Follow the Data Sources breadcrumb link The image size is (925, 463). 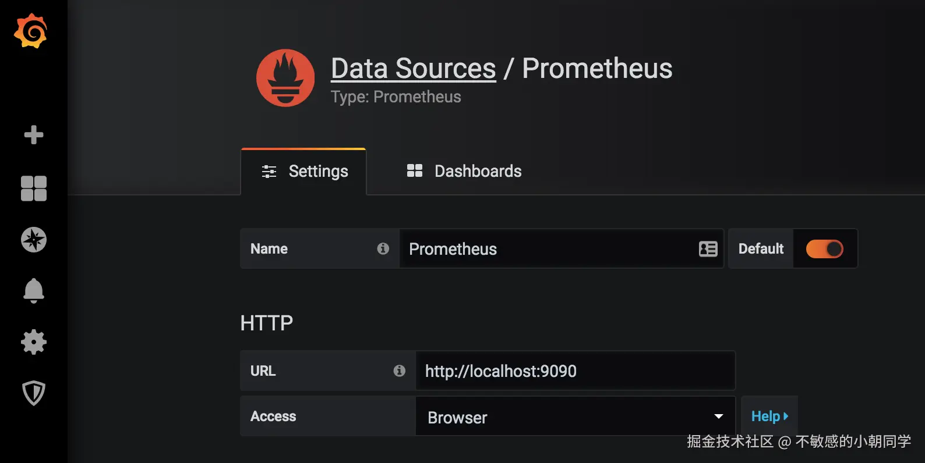[413, 69]
